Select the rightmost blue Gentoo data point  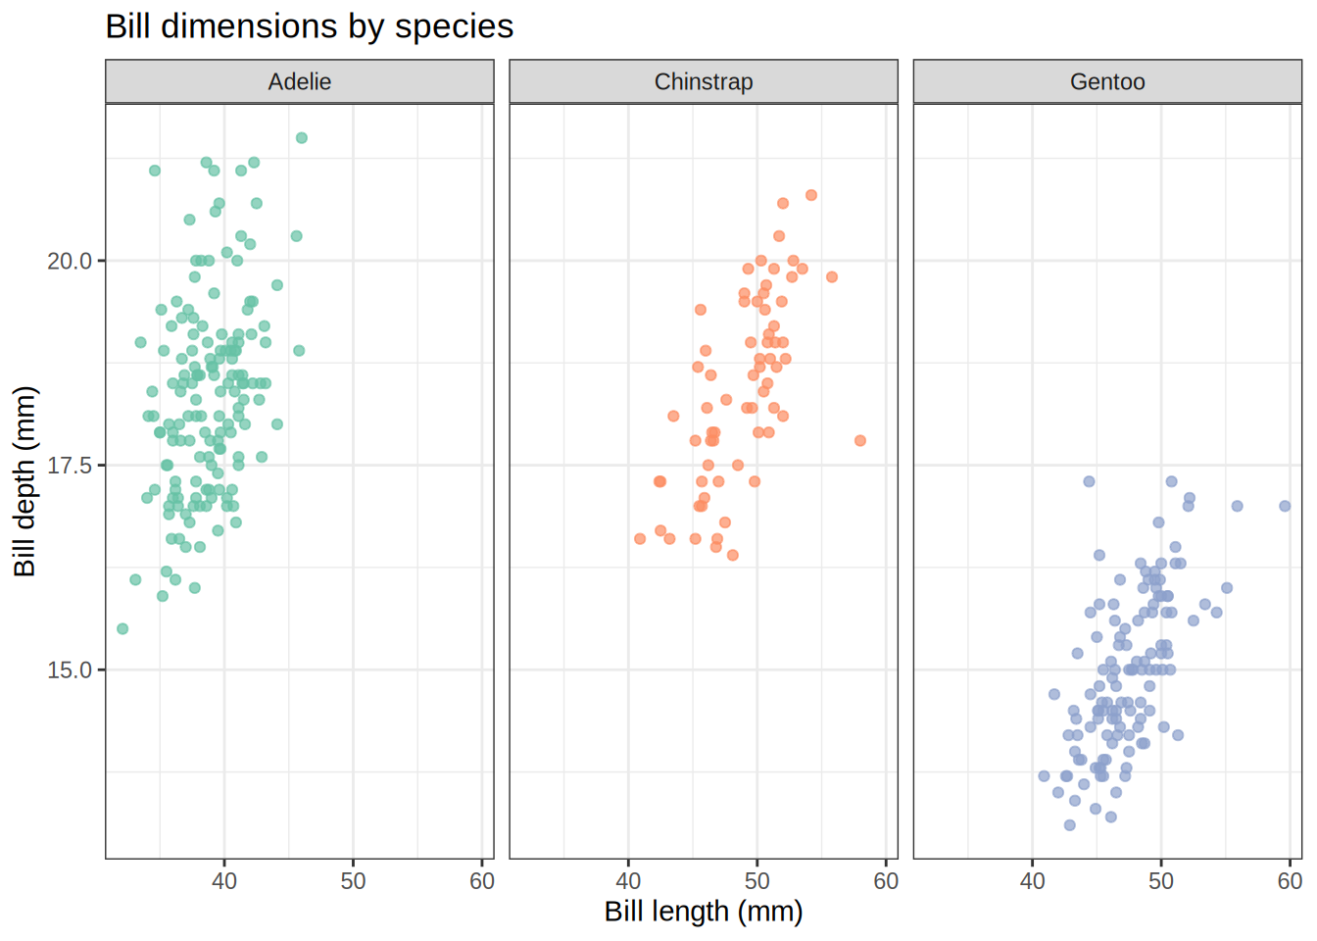pyautogui.click(x=1285, y=506)
